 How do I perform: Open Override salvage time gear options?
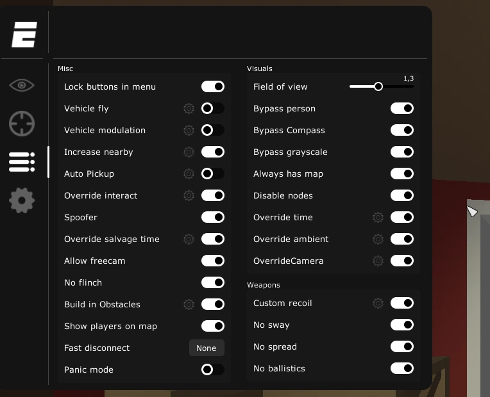[x=189, y=239]
